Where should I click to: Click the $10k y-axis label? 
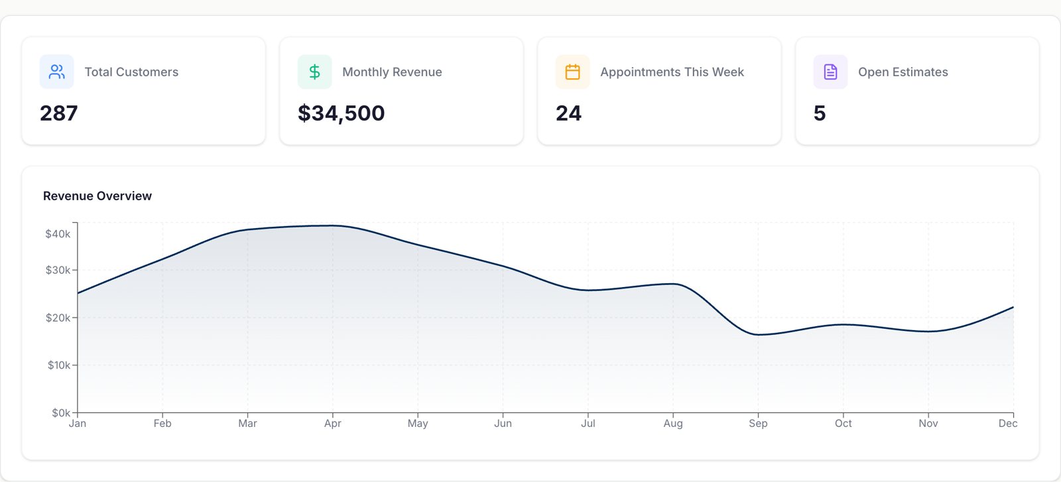pos(59,365)
